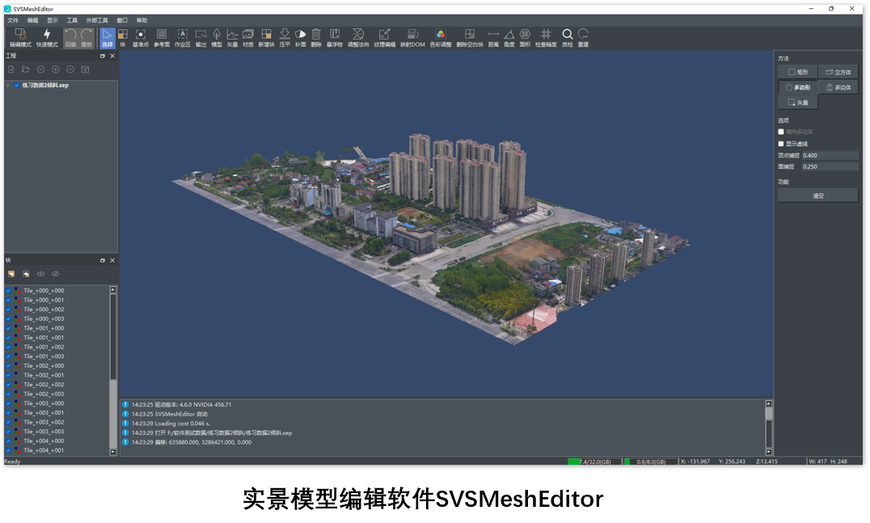Uncheck the 练习数据2倾斜.sep project checkbox
The height and width of the screenshot is (523, 870).
pyautogui.click(x=17, y=85)
